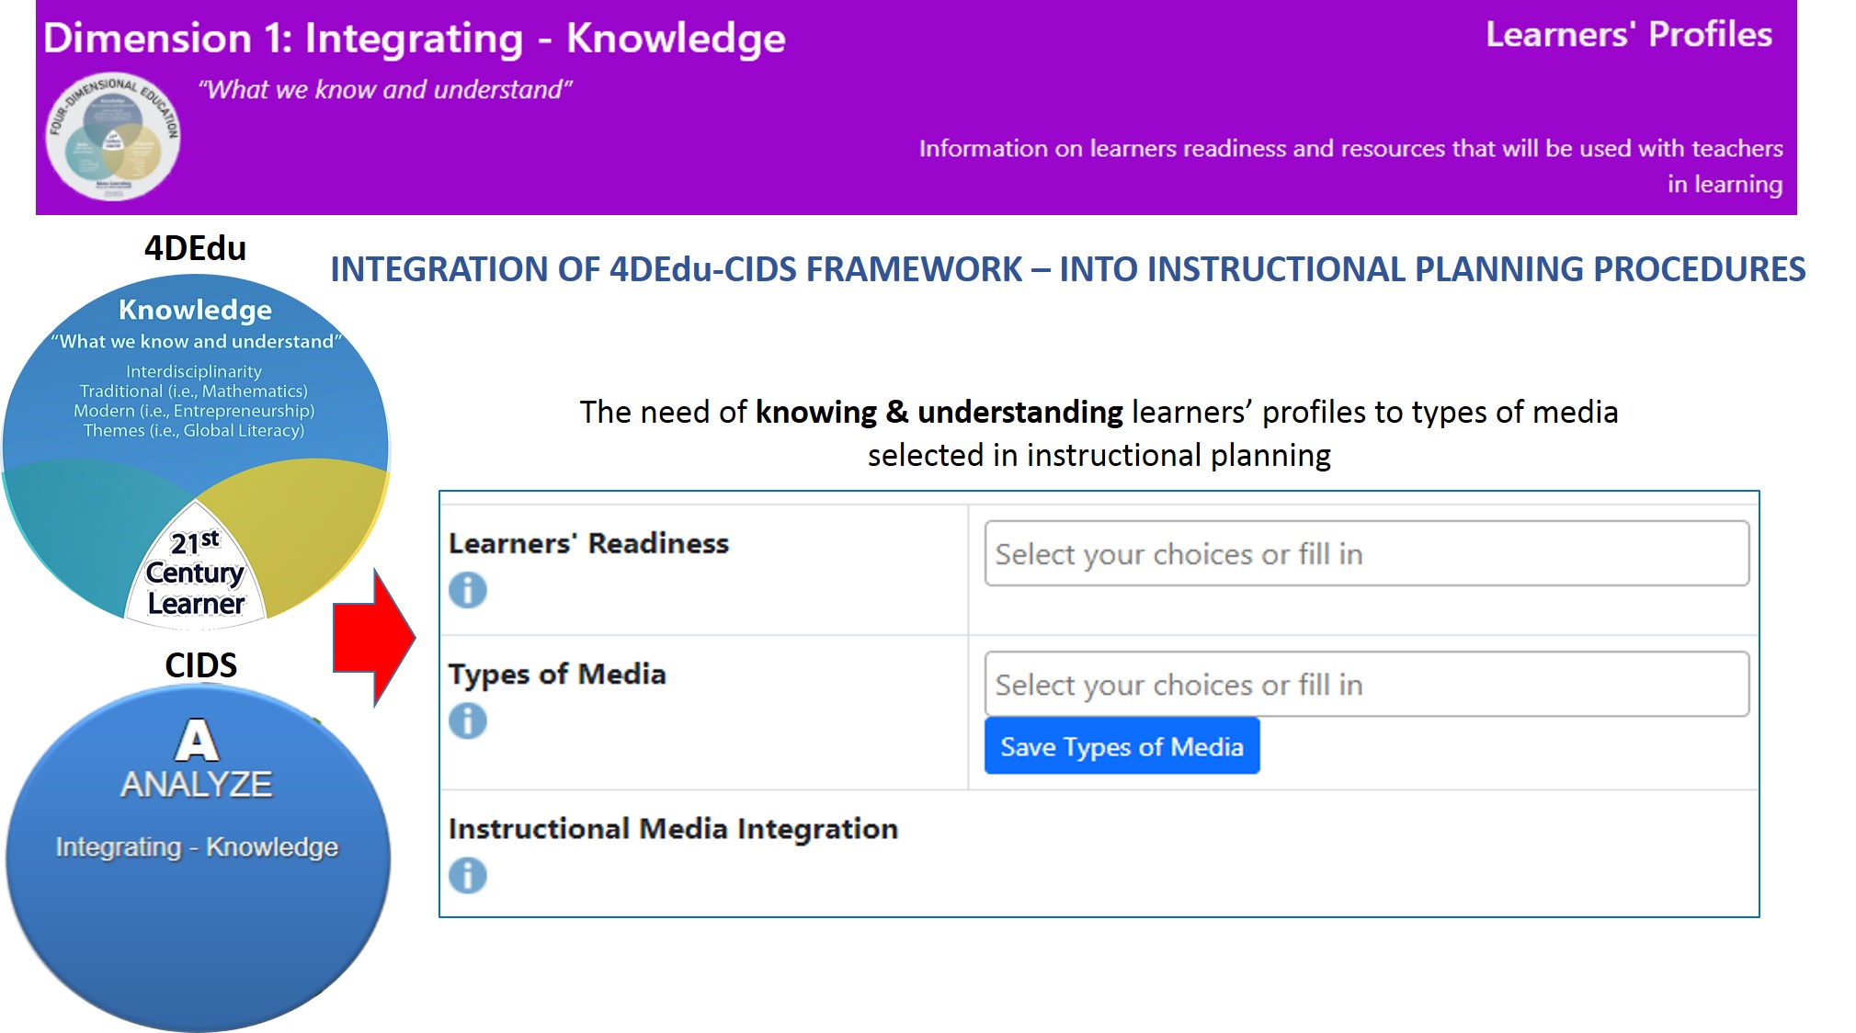
Task: Click the ANALYZE text in the CIDS circle
Action: click(x=197, y=784)
